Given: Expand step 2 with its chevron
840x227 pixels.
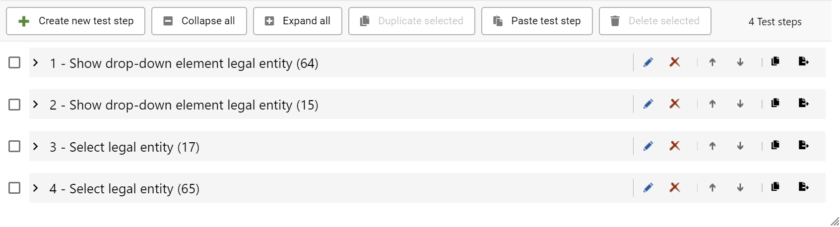Looking at the screenshot, I should (x=36, y=104).
